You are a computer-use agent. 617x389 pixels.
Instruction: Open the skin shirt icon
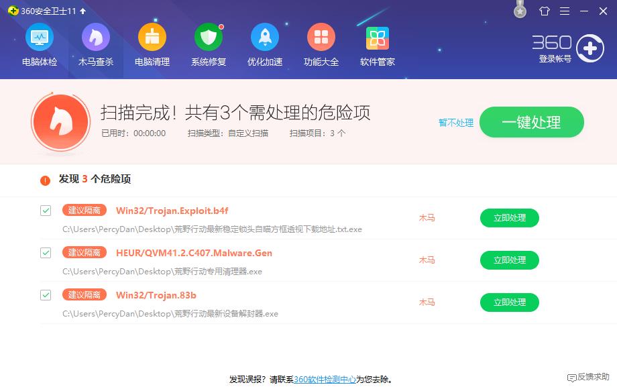click(x=544, y=11)
